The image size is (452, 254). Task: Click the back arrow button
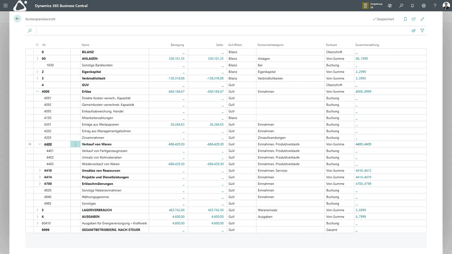17,19
